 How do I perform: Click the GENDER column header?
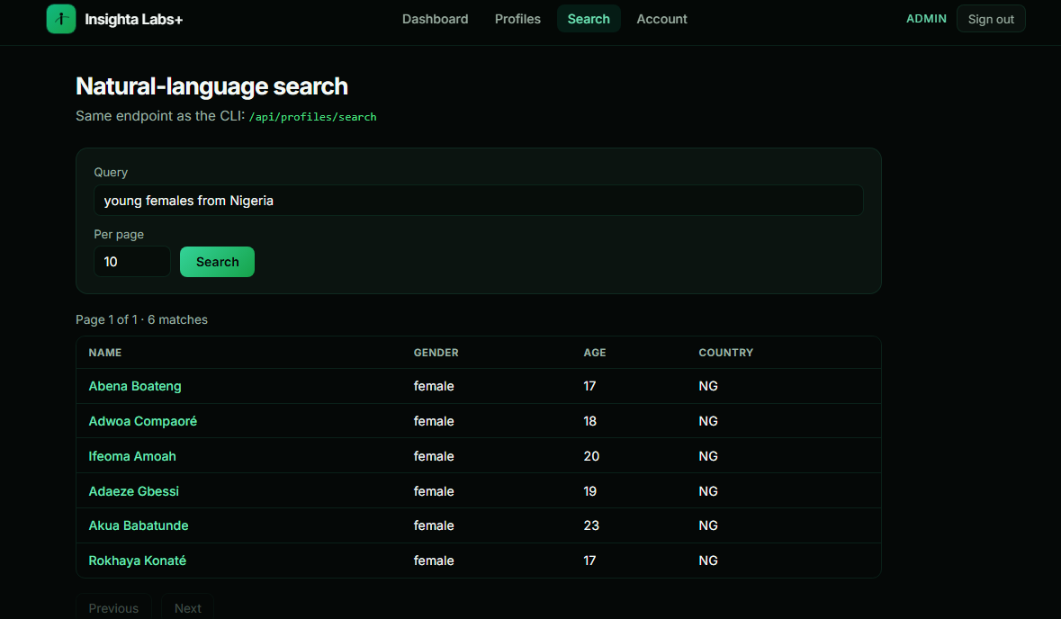(436, 353)
